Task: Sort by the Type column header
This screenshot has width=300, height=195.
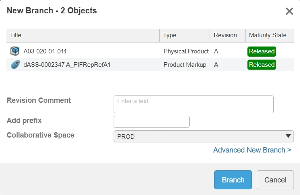Action: [170, 35]
